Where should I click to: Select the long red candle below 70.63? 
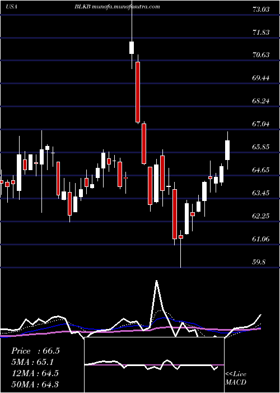[138, 92]
